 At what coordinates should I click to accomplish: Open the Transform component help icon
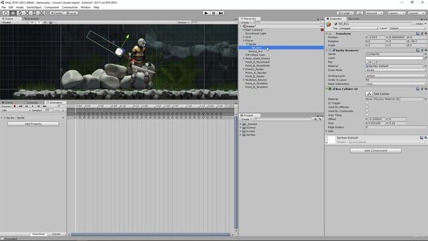417,33
